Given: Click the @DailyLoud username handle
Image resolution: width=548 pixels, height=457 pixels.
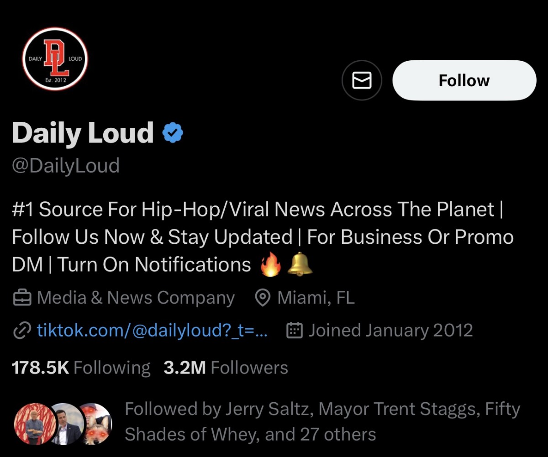Looking at the screenshot, I should [65, 165].
